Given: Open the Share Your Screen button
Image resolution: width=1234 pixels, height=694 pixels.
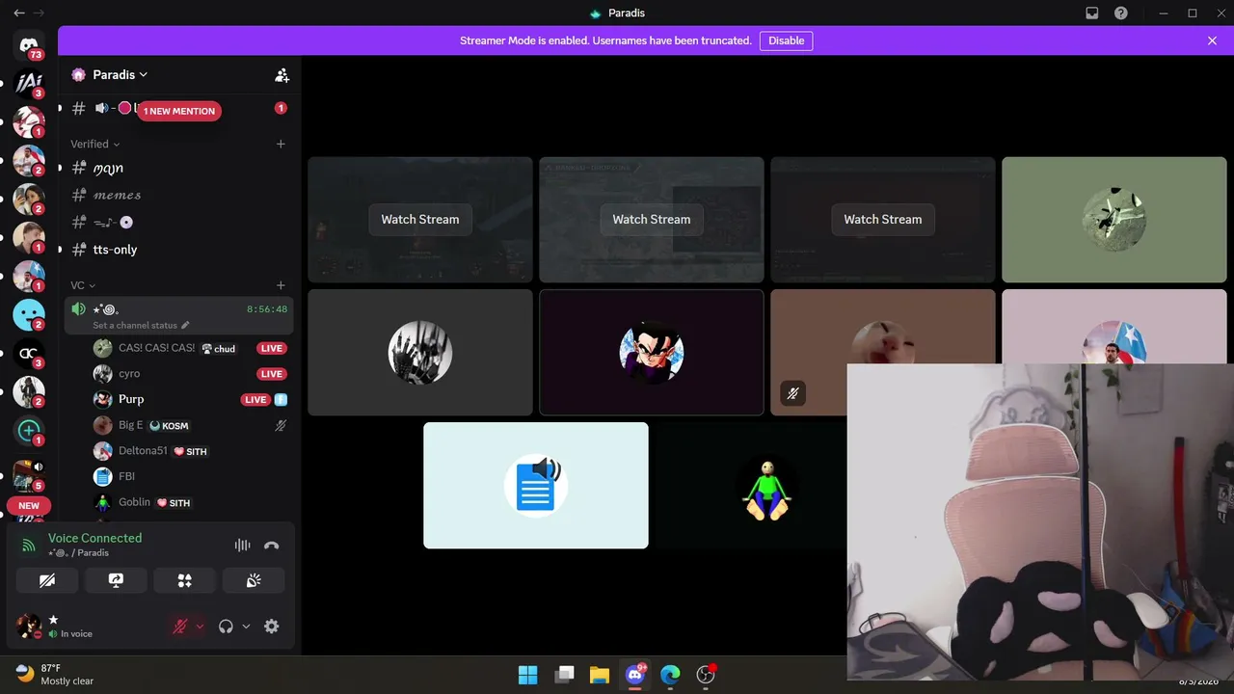Looking at the screenshot, I should coord(116,580).
